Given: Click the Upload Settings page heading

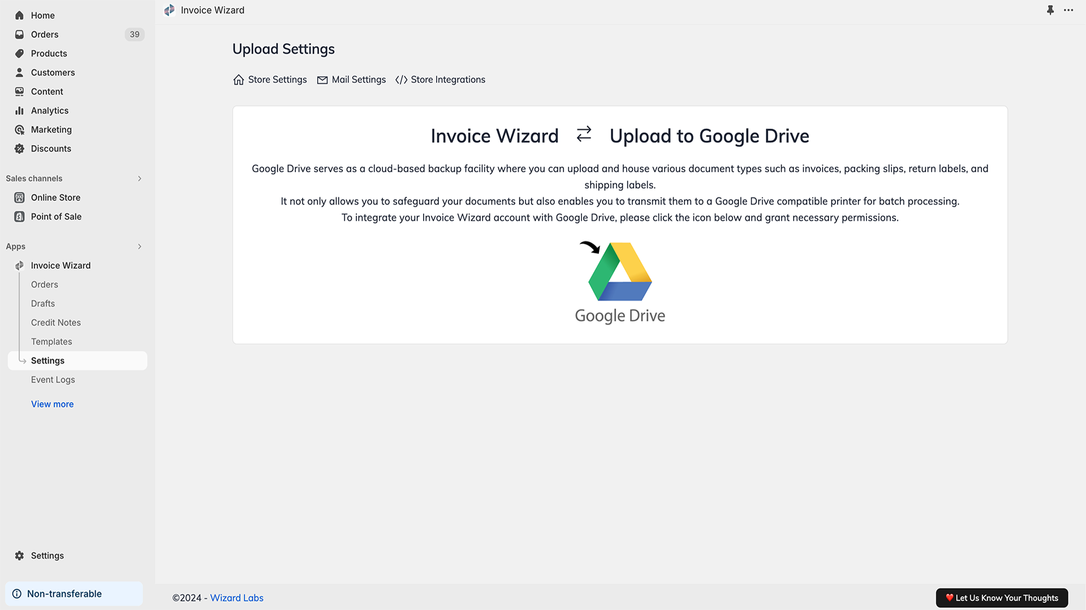Looking at the screenshot, I should coord(283,49).
